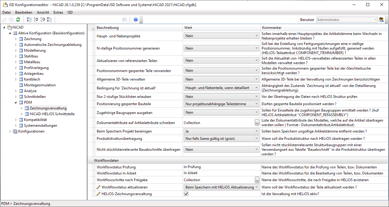Viewport: 389px width, 207px height.
Task: Click the 'In Arbeit' value field
Action: pos(221,173)
